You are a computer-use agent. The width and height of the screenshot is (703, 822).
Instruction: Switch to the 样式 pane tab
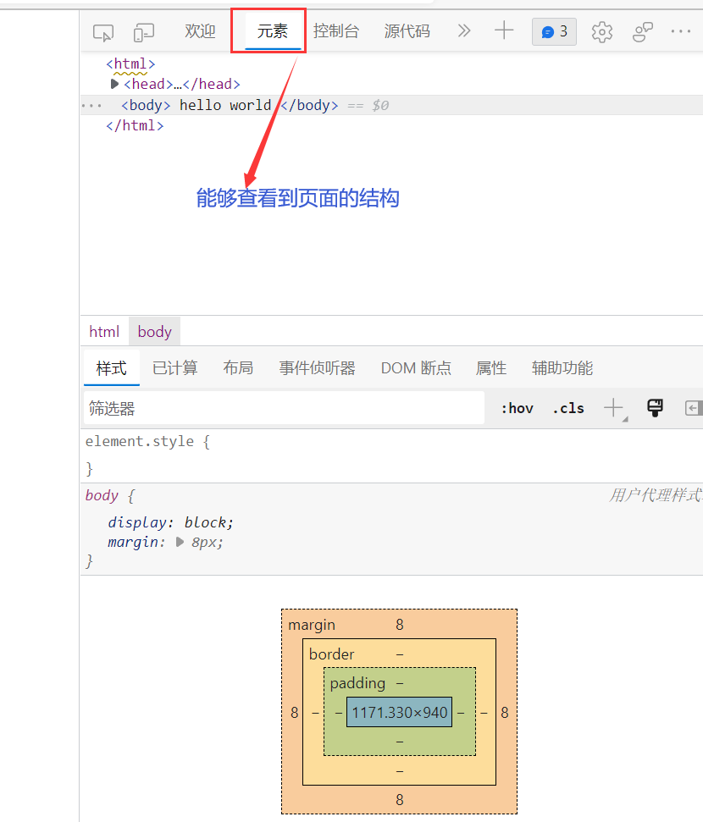pyautogui.click(x=111, y=368)
